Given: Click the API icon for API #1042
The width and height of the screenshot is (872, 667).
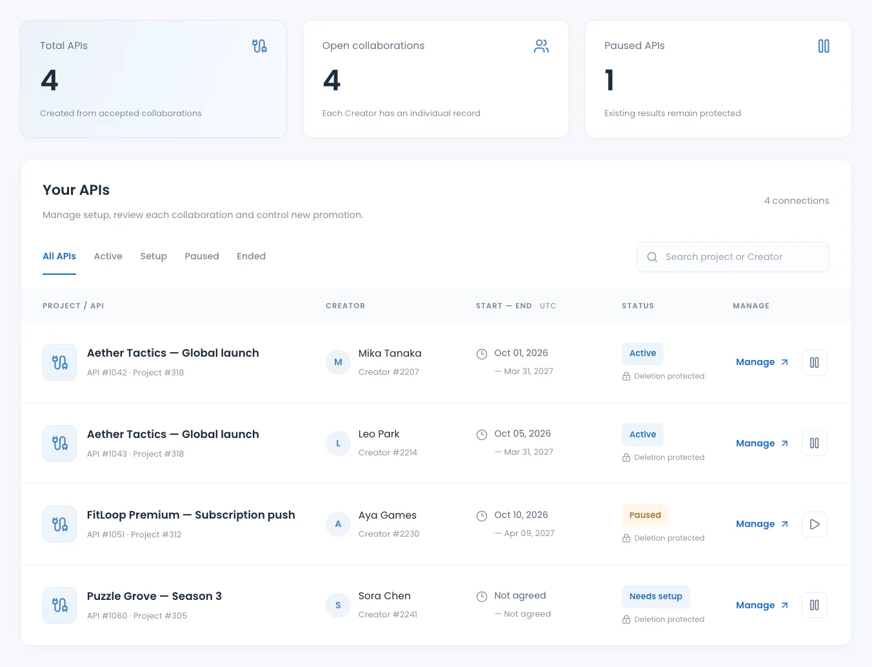Looking at the screenshot, I should (x=59, y=363).
